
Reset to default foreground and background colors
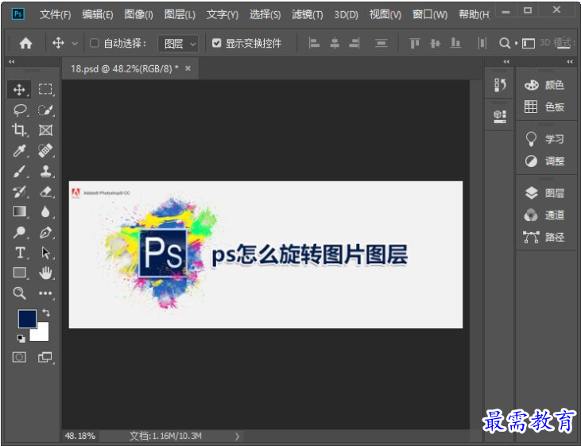pyautogui.click(x=21, y=338)
